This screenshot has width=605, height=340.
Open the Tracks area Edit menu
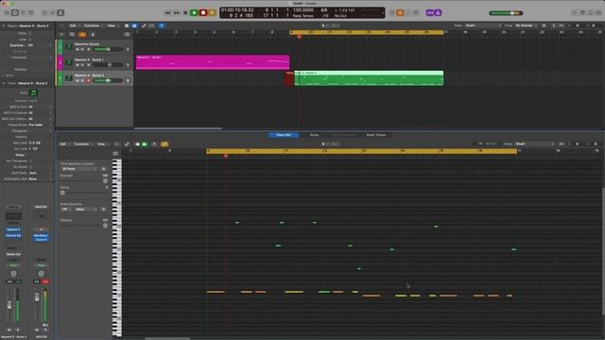pyautogui.click(x=73, y=25)
